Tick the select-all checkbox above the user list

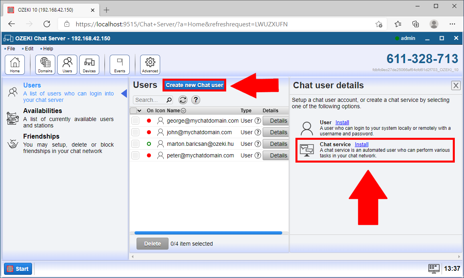tap(134, 110)
